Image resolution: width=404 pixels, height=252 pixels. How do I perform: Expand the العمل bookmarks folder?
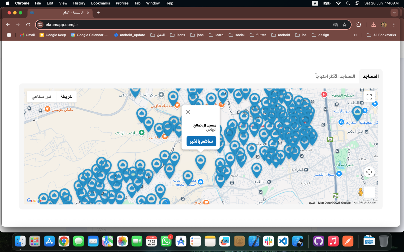[157, 35]
